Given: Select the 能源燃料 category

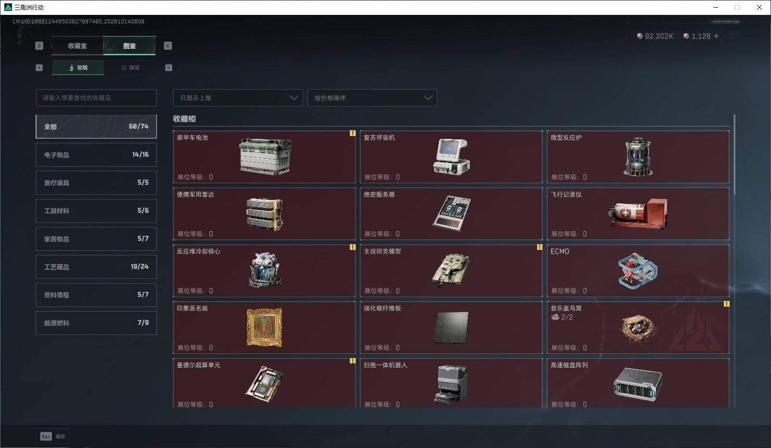Looking at the screenshot, I should tap(96, 323).
